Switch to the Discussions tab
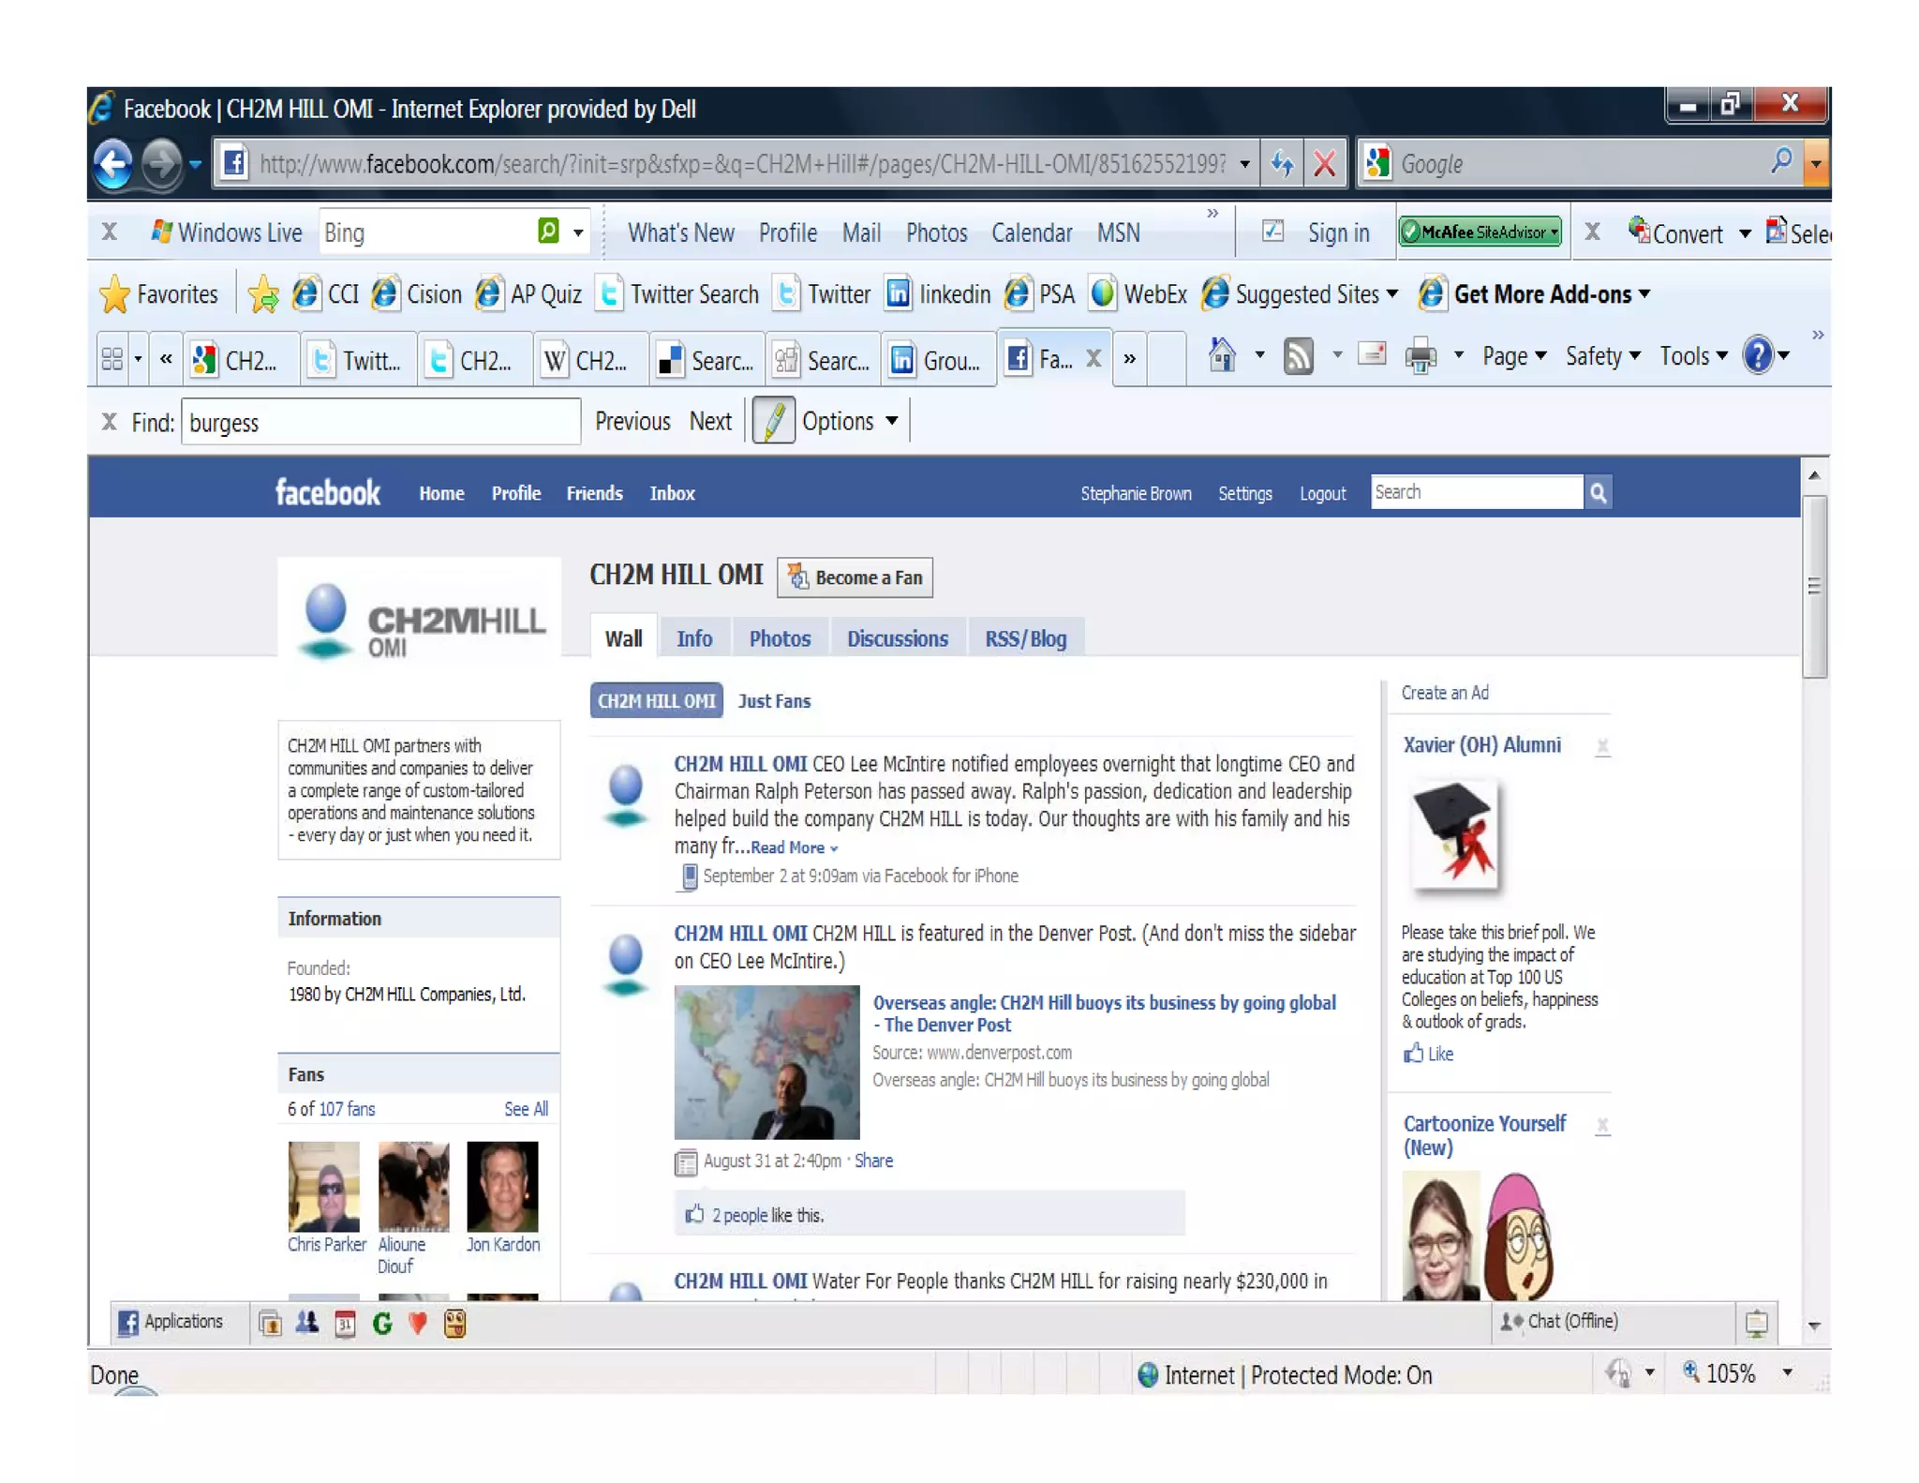 tap(897, 638)
